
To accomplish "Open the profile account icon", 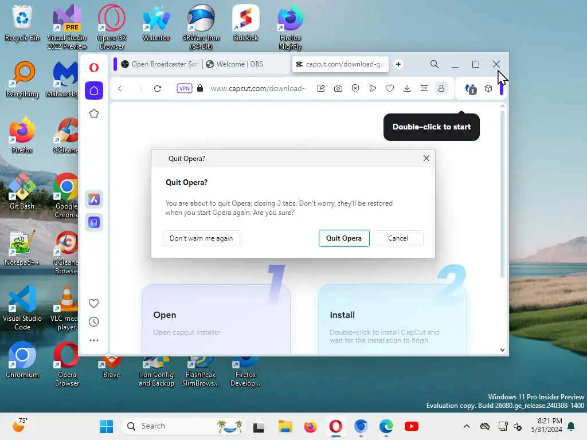I will pos(441,89).
